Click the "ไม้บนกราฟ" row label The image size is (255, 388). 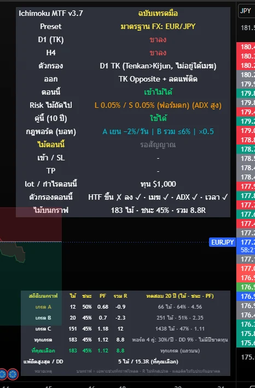click(51, 210)
